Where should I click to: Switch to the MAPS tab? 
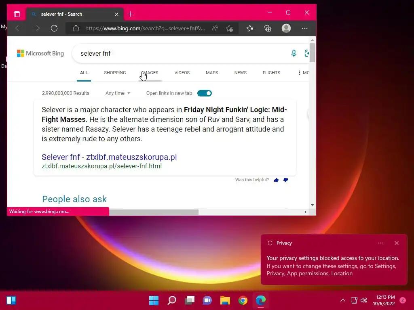[212, 73]
